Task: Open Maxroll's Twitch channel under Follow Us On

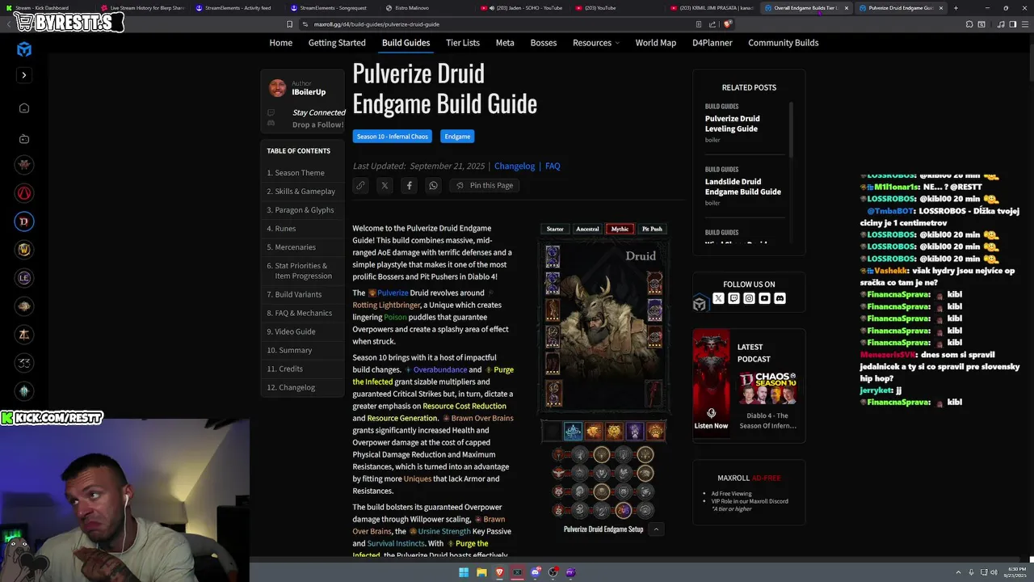Action: click(733, 298)
